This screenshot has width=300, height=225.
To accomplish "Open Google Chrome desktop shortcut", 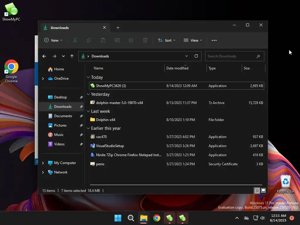I will [x=11, y=71].
